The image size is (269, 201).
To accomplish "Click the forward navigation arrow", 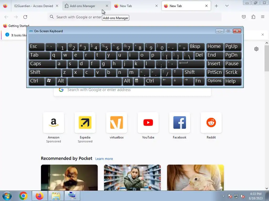I will pyautogui.click(x=16, y=17).
